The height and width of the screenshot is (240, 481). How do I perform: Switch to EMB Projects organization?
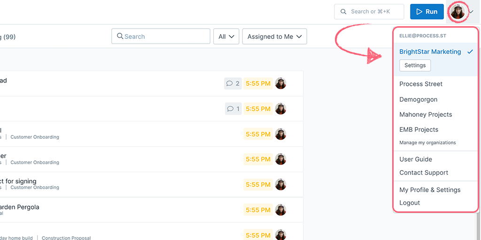[x=419, y=129]
